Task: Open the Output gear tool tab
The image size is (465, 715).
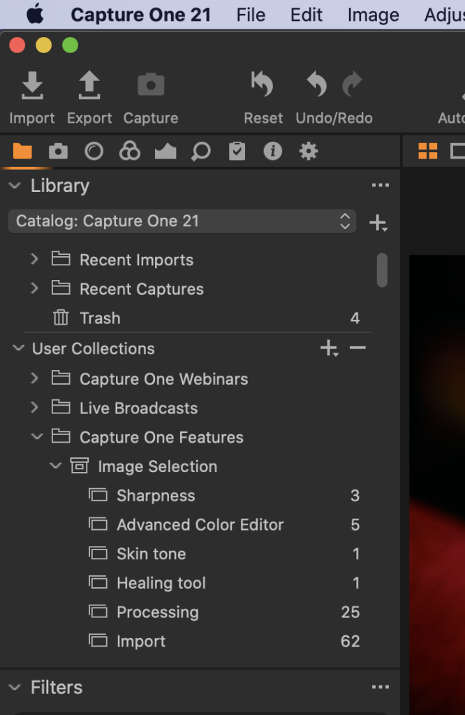Action: pos(308,151)
